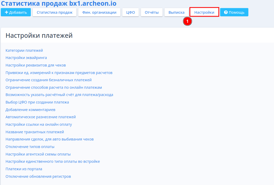Screen dimensions: 274x185
Task: Open Добавление комментариев settings link
Action: coord(30,110)
